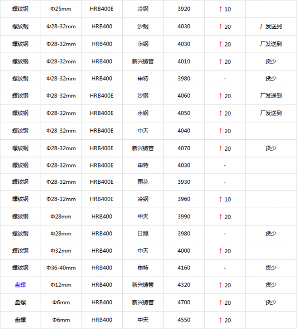Viewport: 298px width, 329px height.
Task: Select 厂发送到 note in the 4050 row
Action: 271,113
